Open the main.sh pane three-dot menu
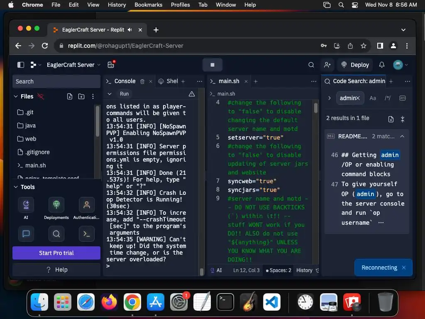This screenshot has height=319, width=425. pyautogui.click(x=314, y=81)
